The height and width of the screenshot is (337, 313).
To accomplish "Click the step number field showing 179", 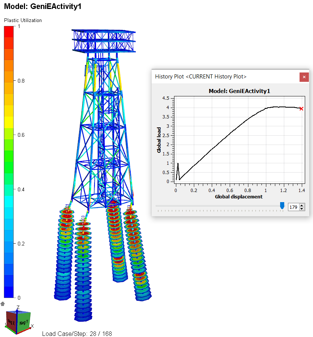I will click(294, 207).
